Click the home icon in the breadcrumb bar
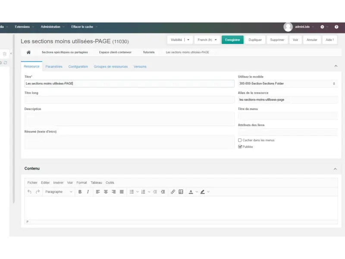This screenshot has width=345, height=259. point(29,52)
